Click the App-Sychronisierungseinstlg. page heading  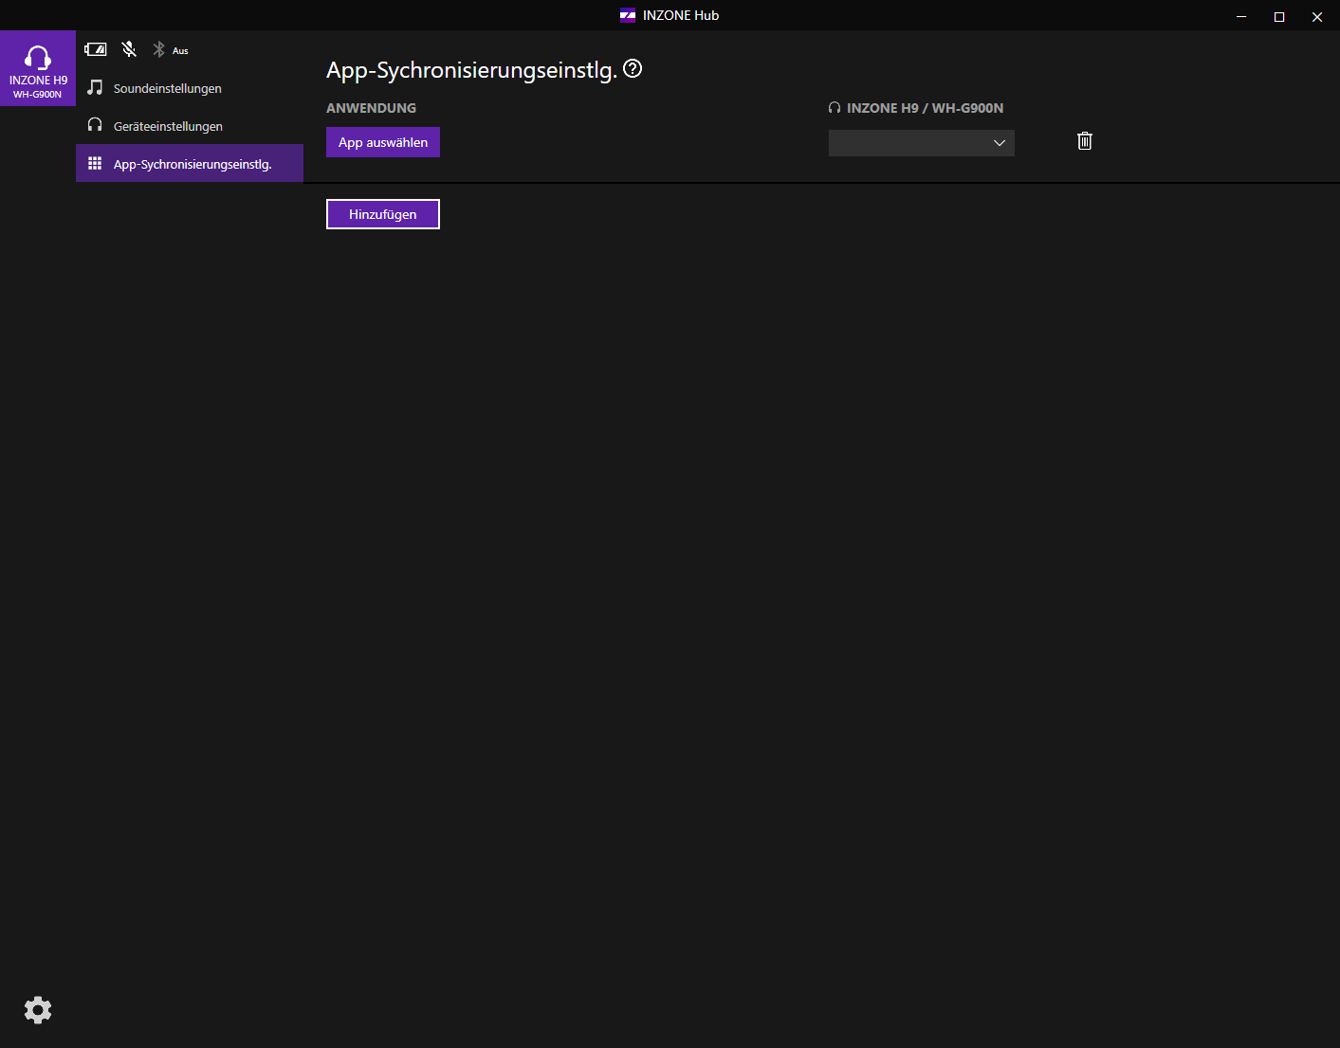coord(472,70)
